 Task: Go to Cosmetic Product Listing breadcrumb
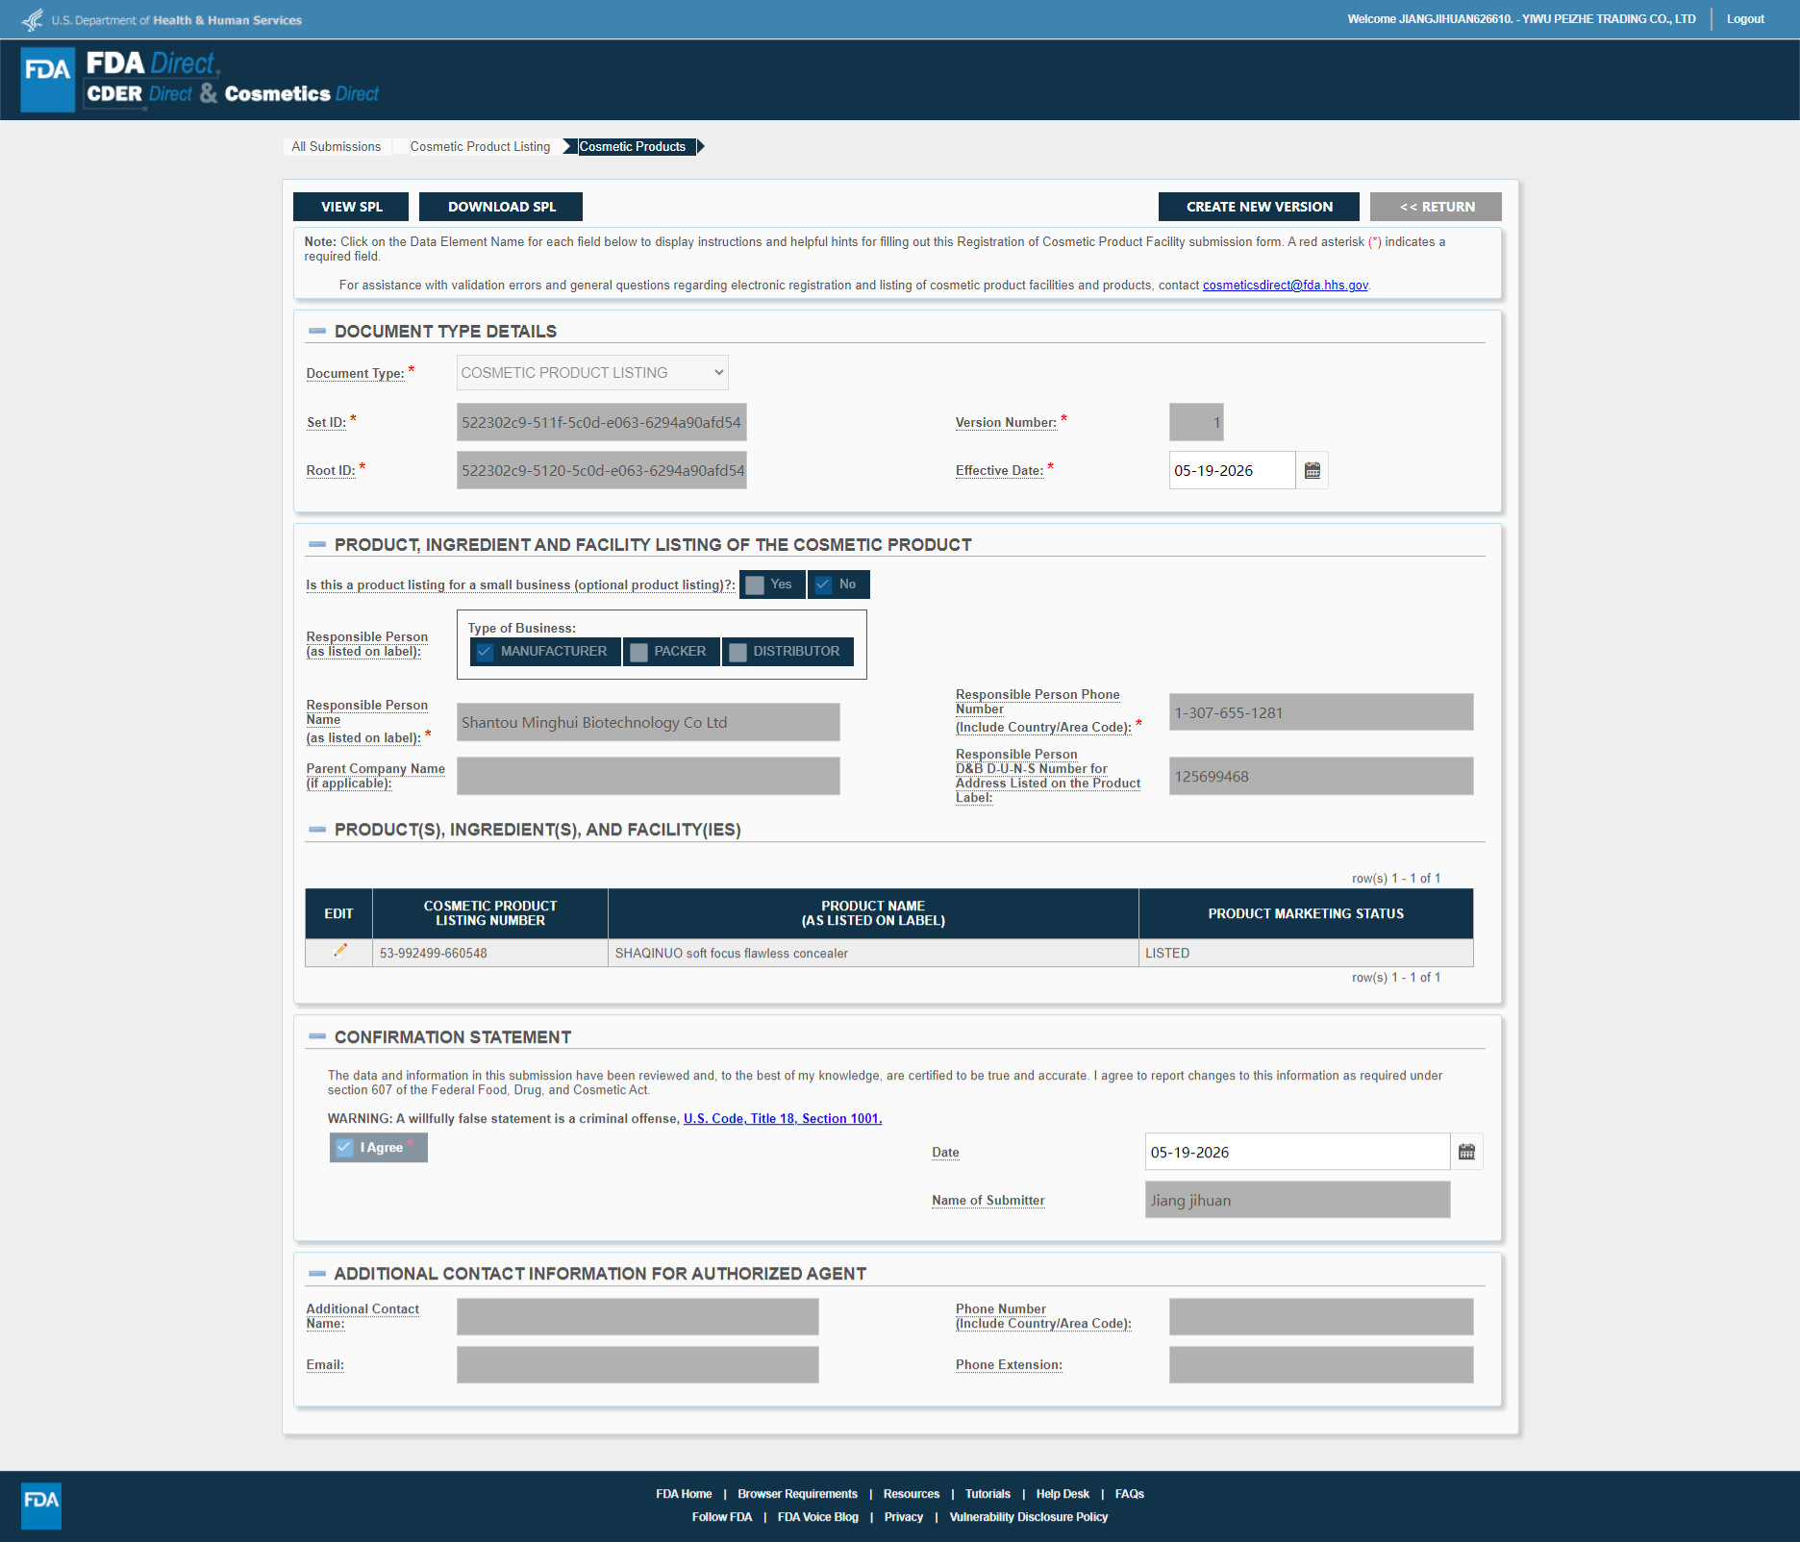point(480,146)
